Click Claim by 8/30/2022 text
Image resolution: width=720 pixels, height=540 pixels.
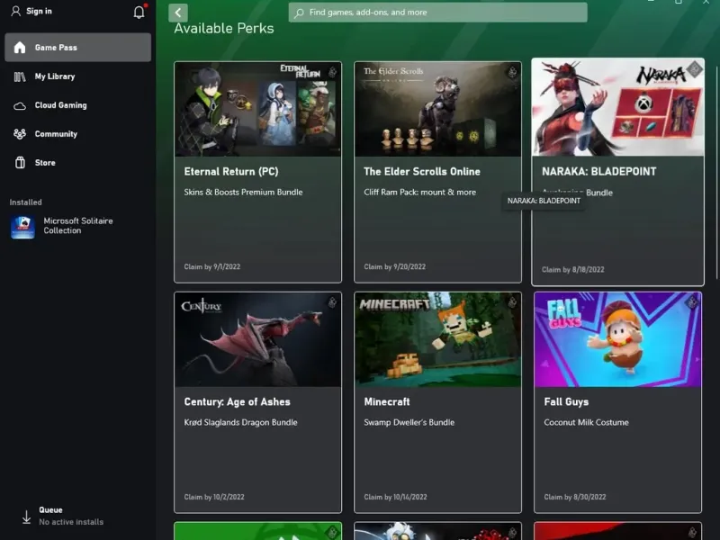pos(575,497)
